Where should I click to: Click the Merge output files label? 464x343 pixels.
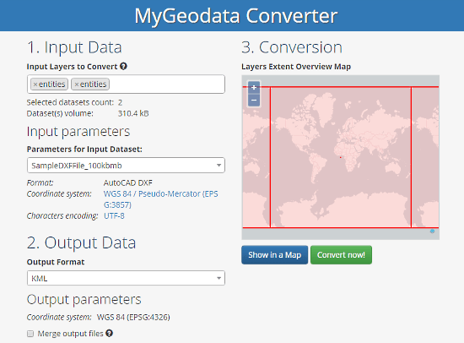click(x=70, y=334)
